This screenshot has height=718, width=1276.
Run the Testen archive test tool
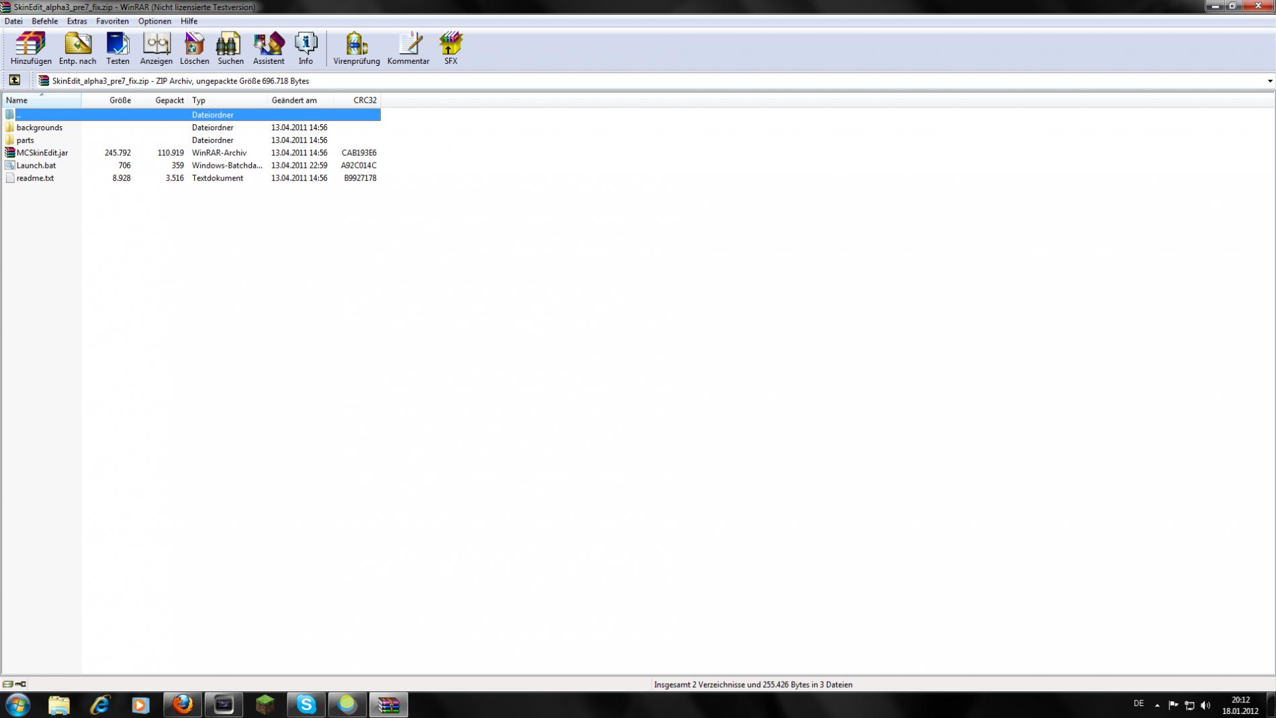point(118,48)
